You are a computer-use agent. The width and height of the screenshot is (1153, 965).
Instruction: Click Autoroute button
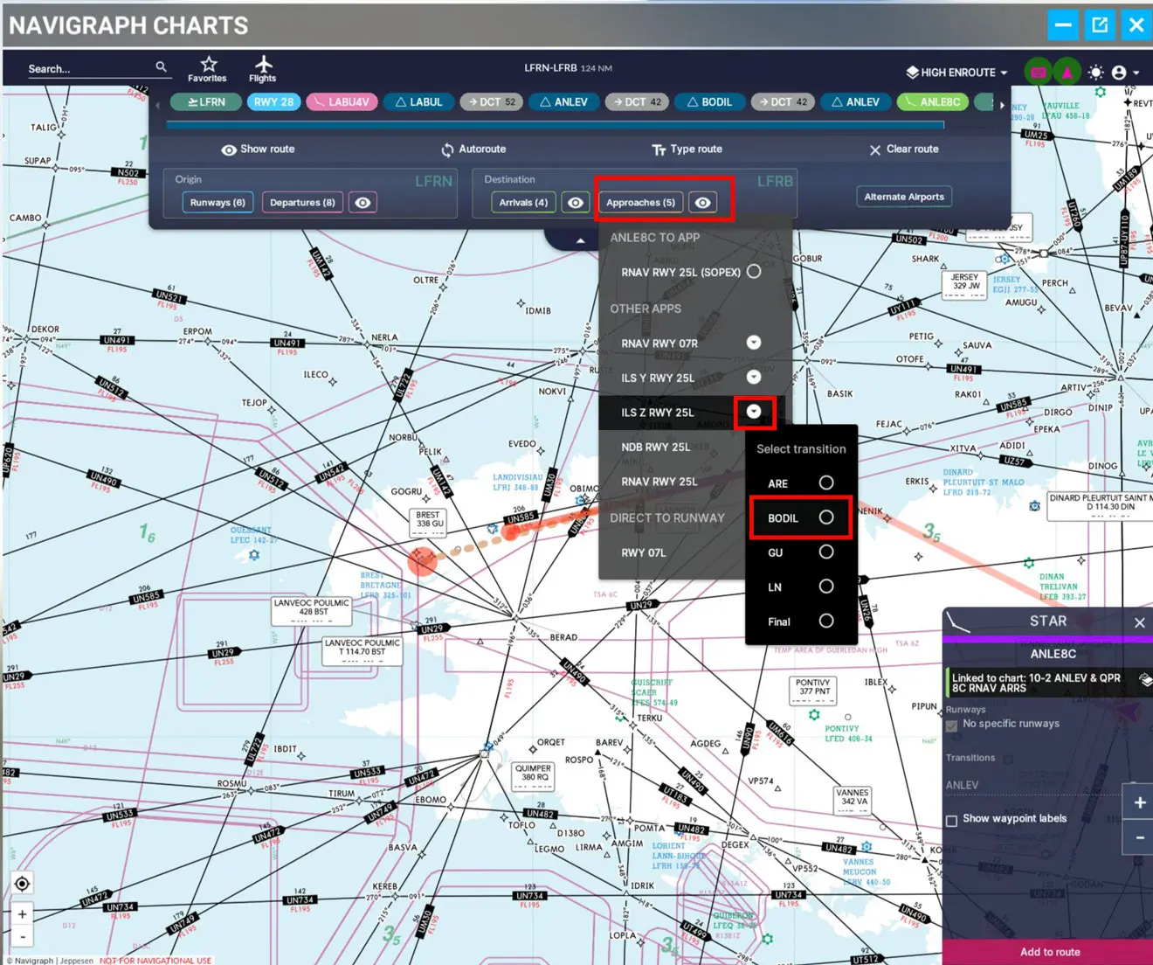coord(473,149)
